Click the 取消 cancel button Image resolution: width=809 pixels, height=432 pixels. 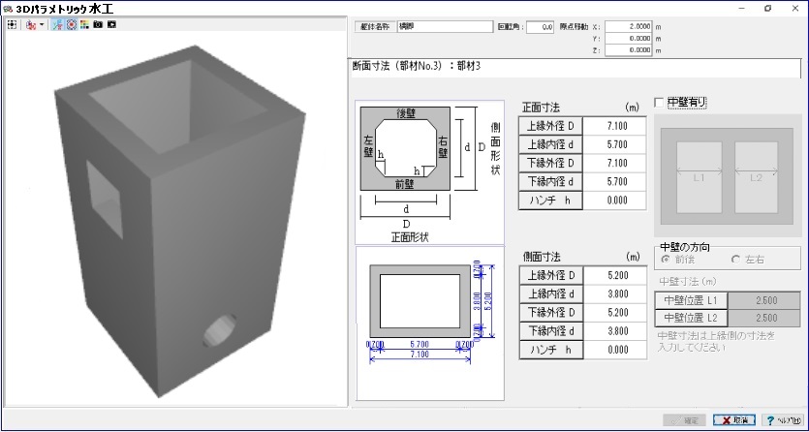click(x=734, y=420)
